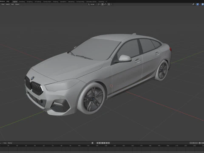Open the timeline View menu
The height and width of the screenshot is (153, 204).
pyautogui.click(x=5, y=143)
